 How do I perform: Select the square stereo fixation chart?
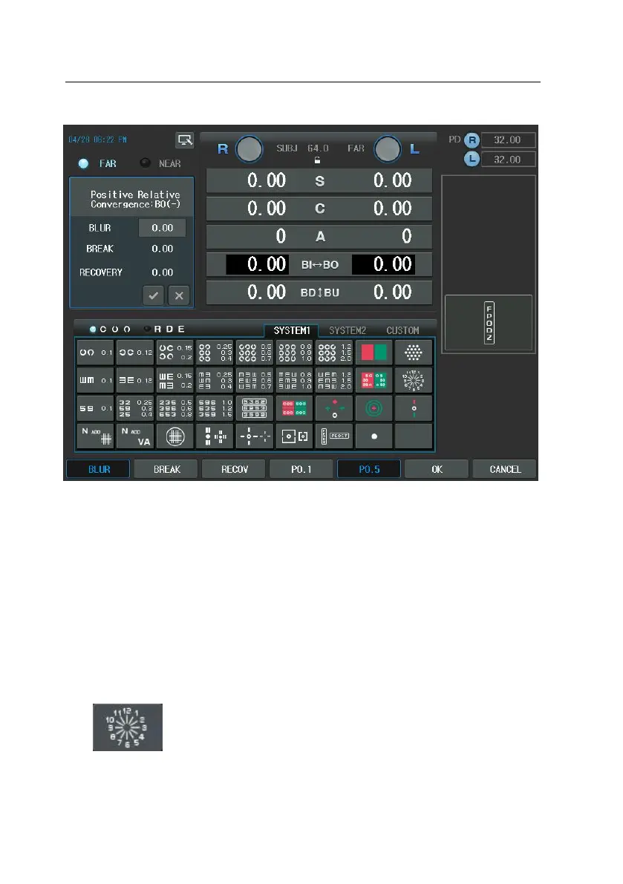coord(294,436)
